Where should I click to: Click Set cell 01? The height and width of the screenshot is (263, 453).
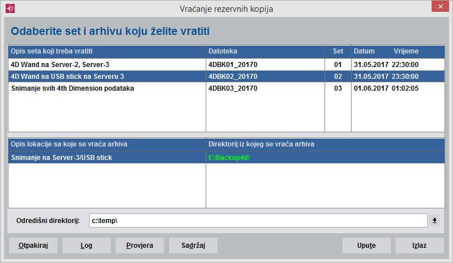tap(337, 64)
